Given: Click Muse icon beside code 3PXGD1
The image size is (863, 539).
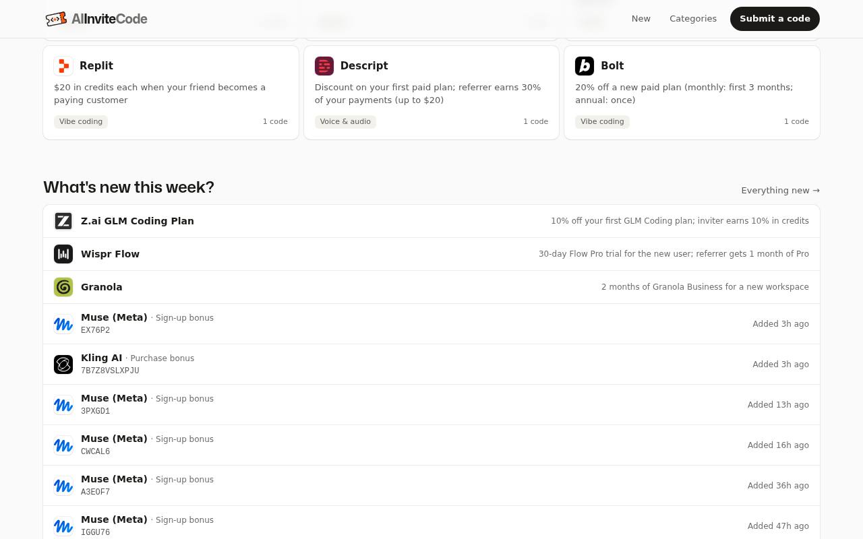Looking at the screenshot, I should 63,405.
